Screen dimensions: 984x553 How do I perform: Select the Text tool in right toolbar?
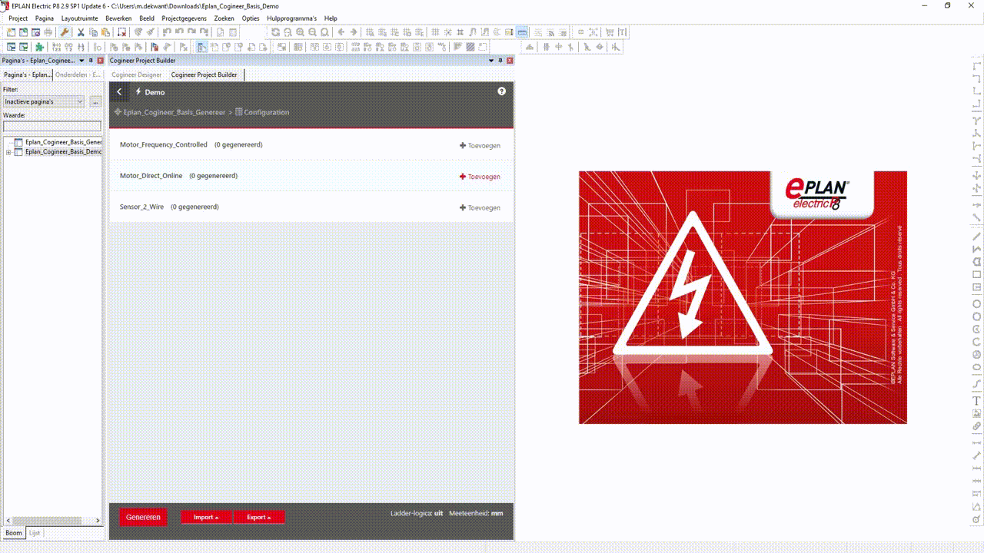(x=977, y=401)
